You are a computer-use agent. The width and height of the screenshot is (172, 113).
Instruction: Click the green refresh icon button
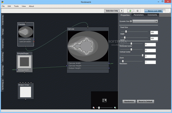point(130,11)
